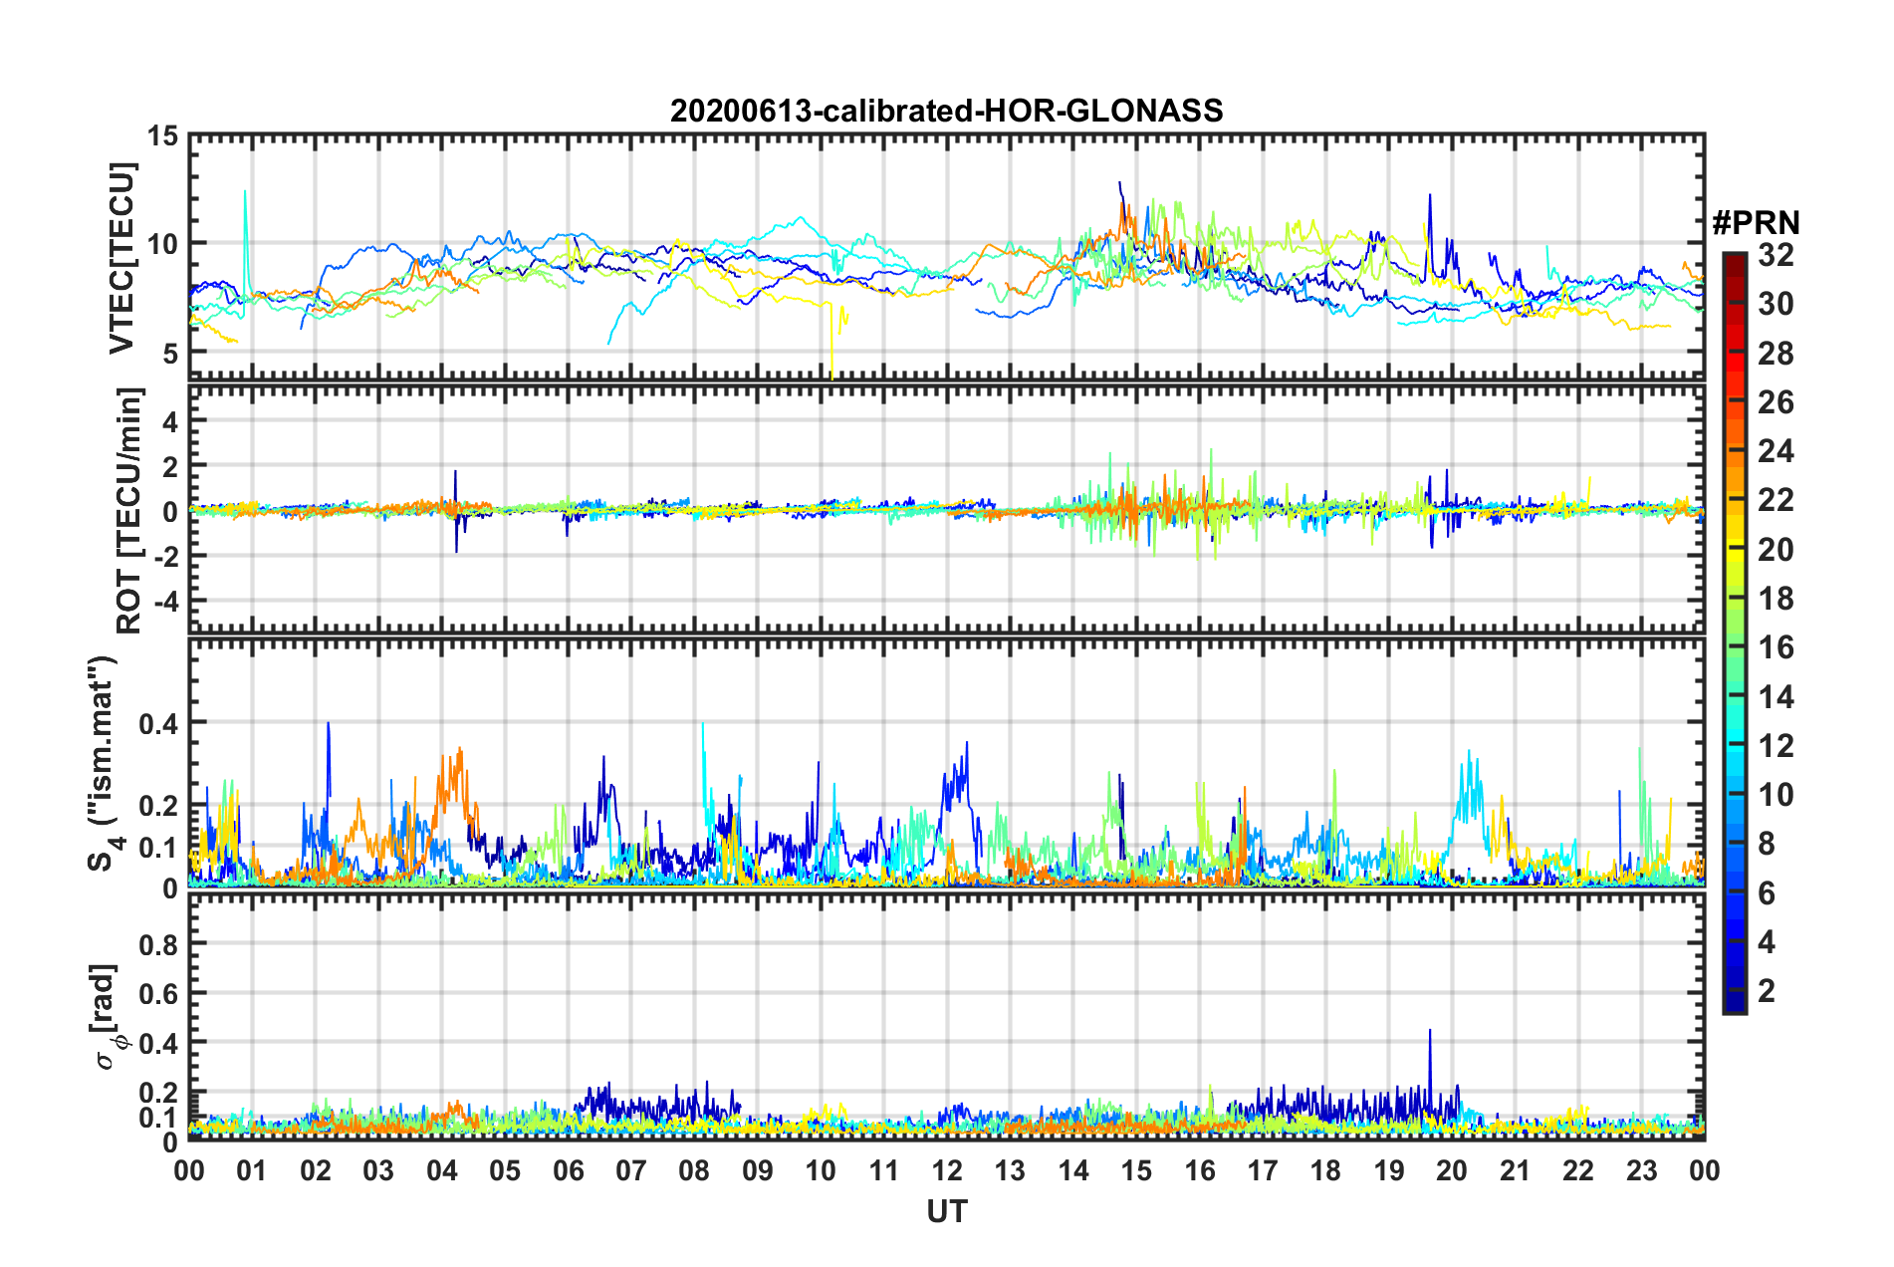Click colorbar tick label 32
1894x1267 pixels.
coord(1776,255)
